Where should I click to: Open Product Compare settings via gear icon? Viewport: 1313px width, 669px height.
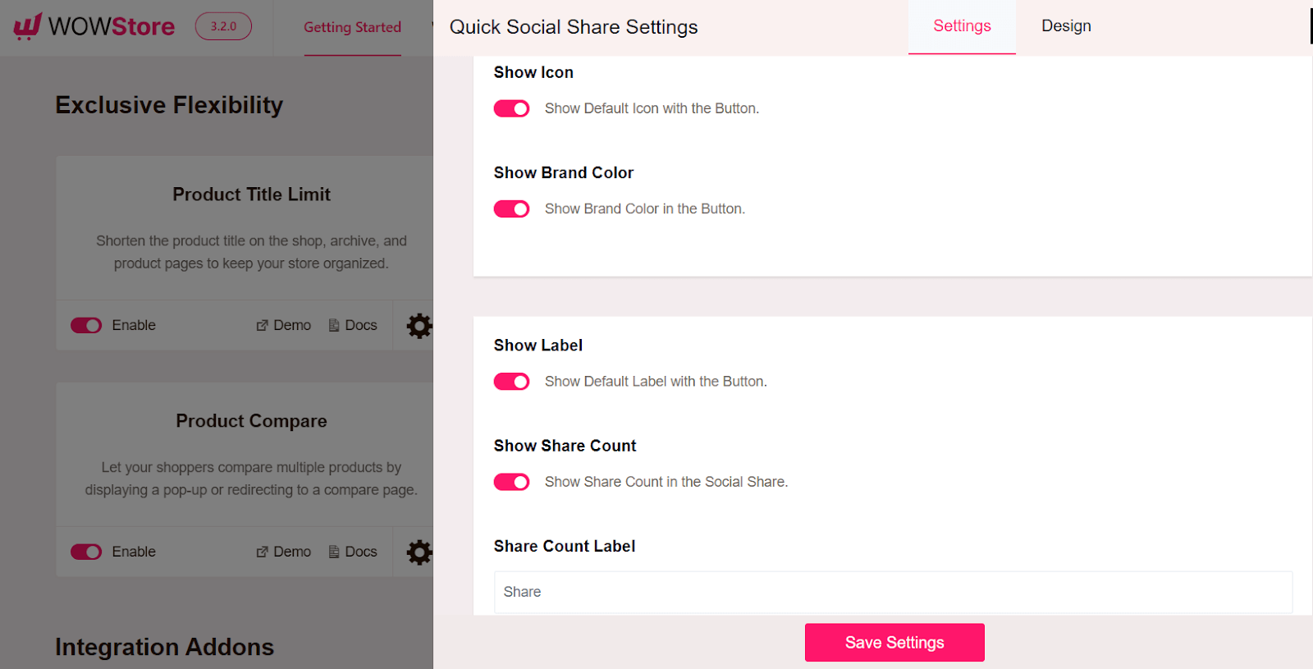pos(419,552)
